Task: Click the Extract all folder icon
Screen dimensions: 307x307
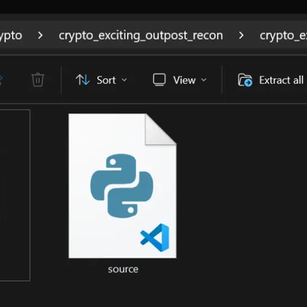Action: (245, 80)
